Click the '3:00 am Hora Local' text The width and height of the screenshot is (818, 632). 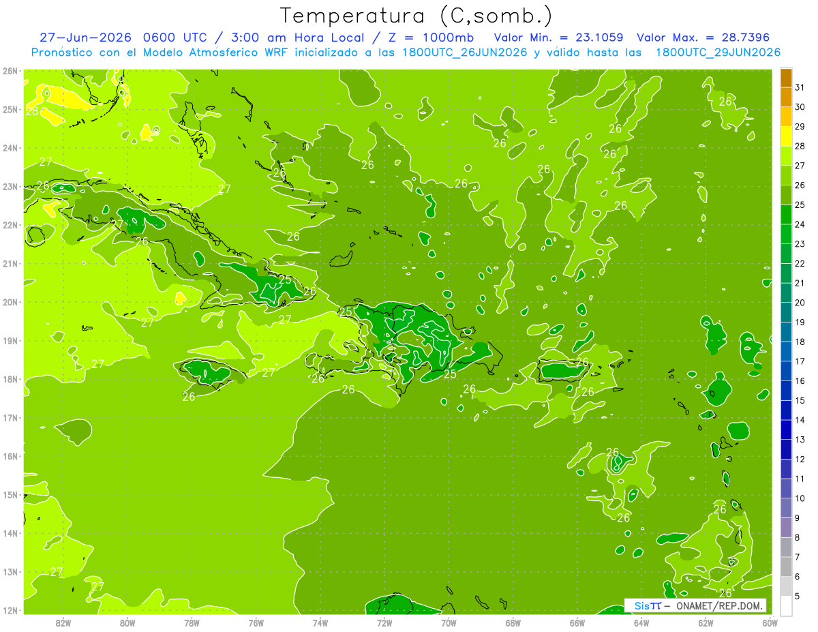tap(297, 37)
